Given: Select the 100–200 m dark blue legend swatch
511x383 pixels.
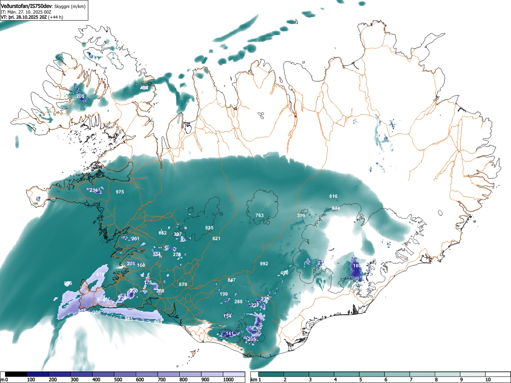Looking at the screenshot, I should click(38, 374).
